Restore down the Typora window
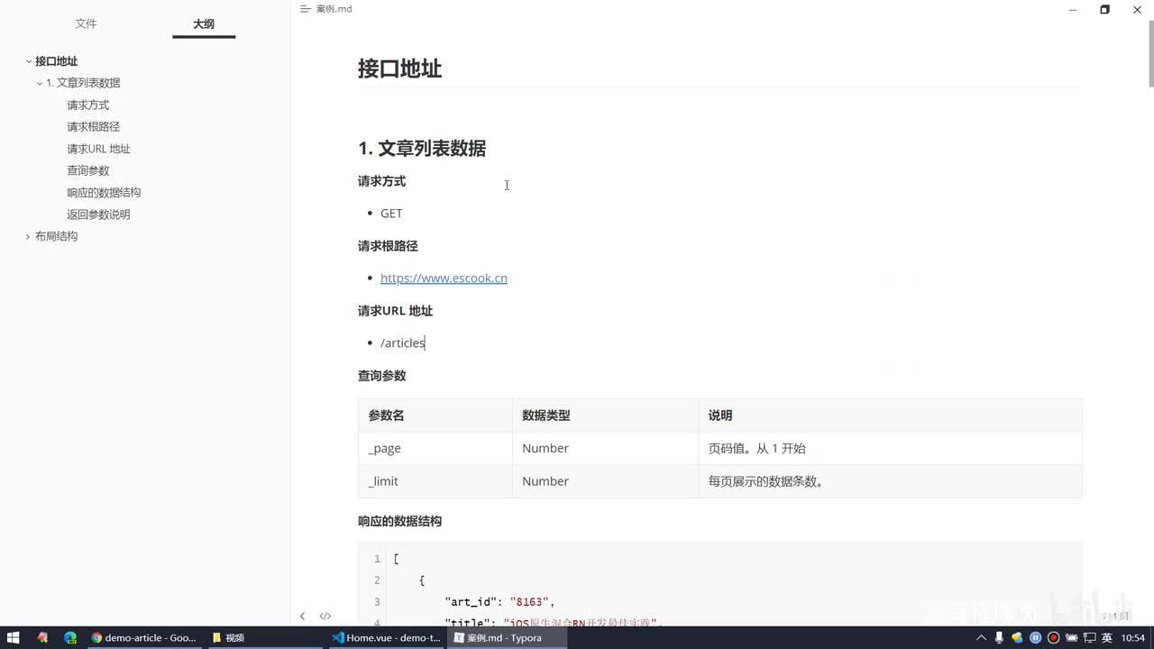1154x649 pixels. 1104,10
